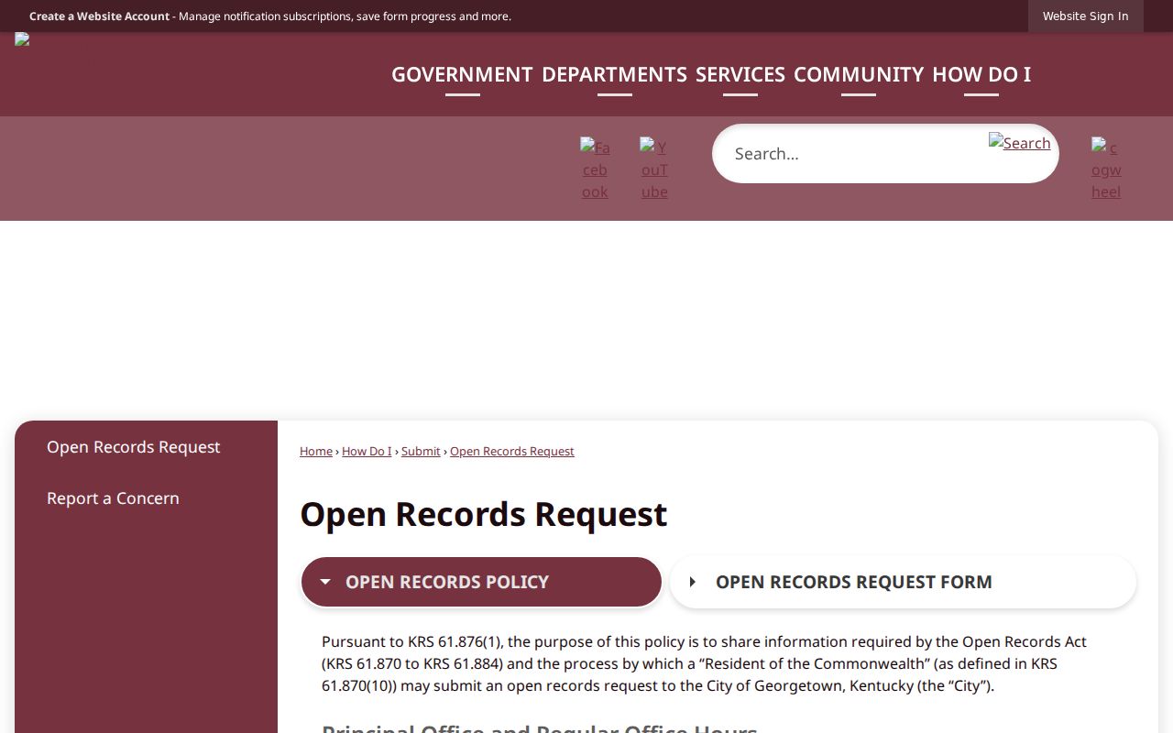Screen dimensions: 1173x733
Task: Open the GOVERNMENT menu
Action: pos(462,74)
